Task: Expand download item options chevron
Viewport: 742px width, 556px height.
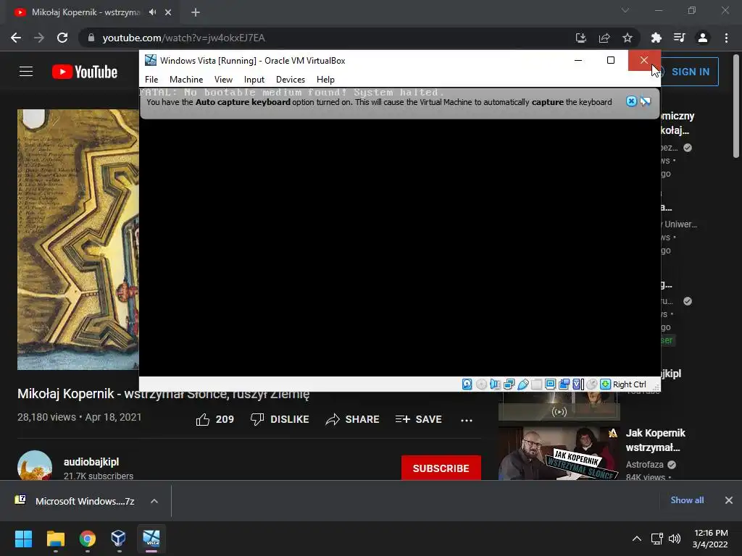Action: click(x=154, y=501)
